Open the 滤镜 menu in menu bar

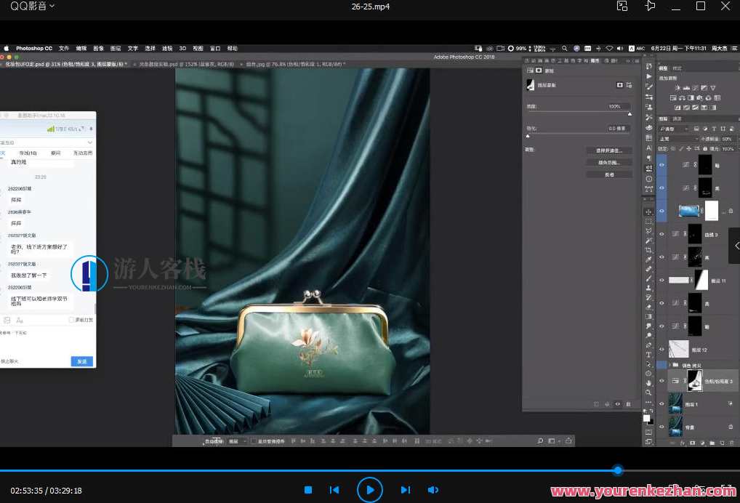point(166,49)
